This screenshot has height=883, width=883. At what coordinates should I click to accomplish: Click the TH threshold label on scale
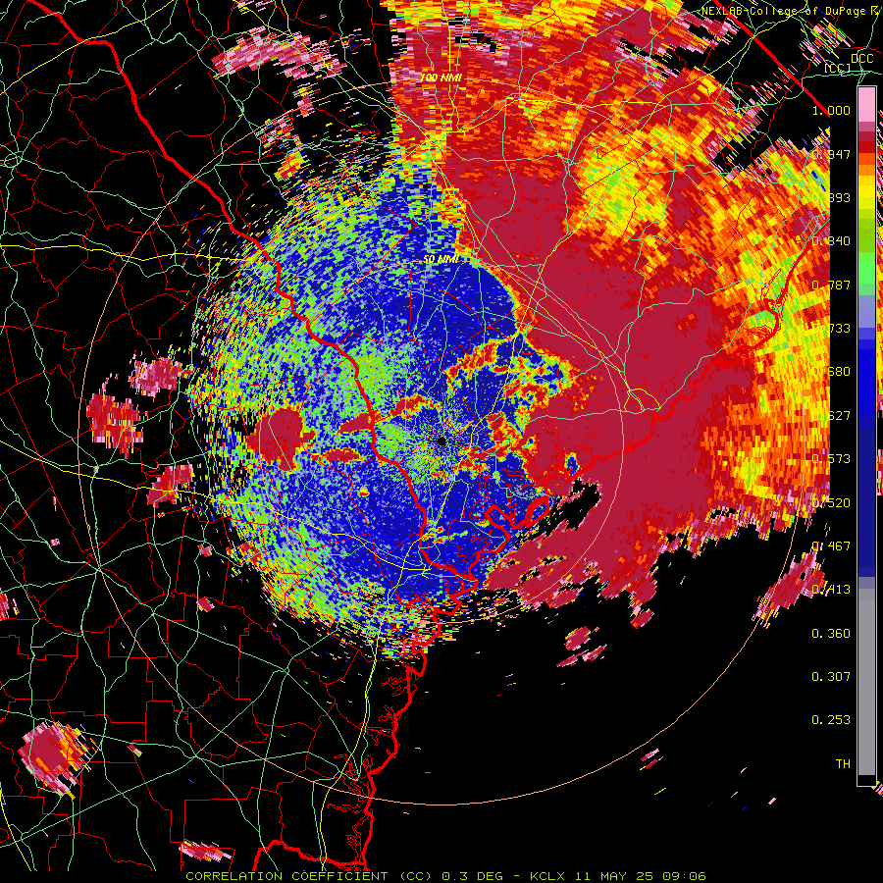843,764
